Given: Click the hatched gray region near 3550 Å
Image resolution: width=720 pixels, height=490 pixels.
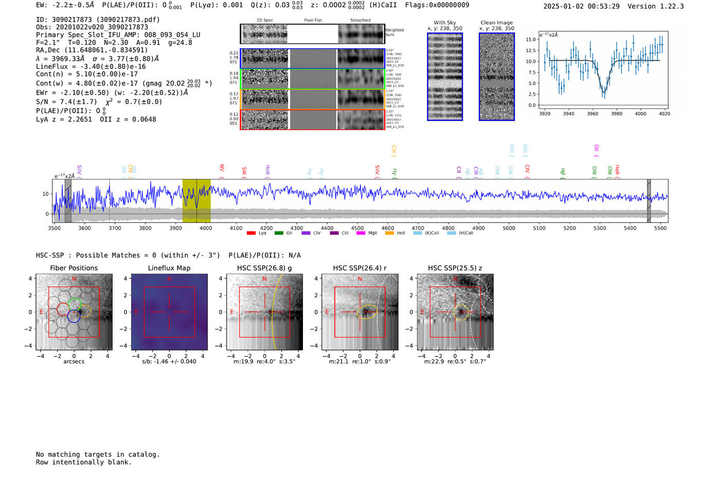Looking at the screenshot, I should 68,201.
